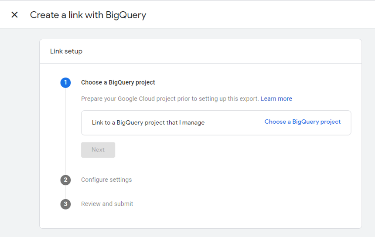Select step 2 circle indicator

point(65,180)
